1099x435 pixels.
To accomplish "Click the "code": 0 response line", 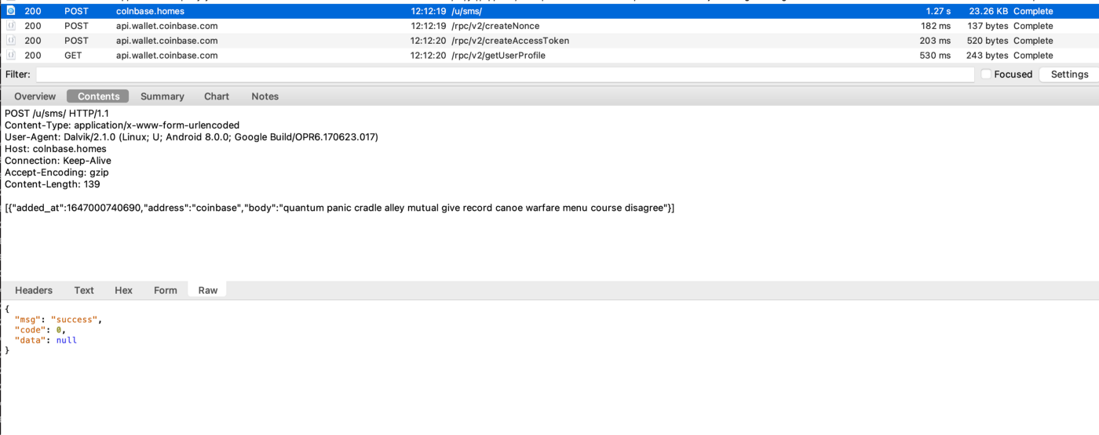I will pos(39,330).
